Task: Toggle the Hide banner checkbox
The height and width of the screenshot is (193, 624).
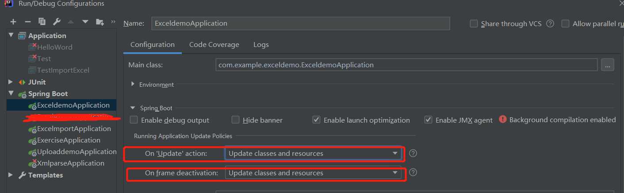Action: click(x=236, y=120)
